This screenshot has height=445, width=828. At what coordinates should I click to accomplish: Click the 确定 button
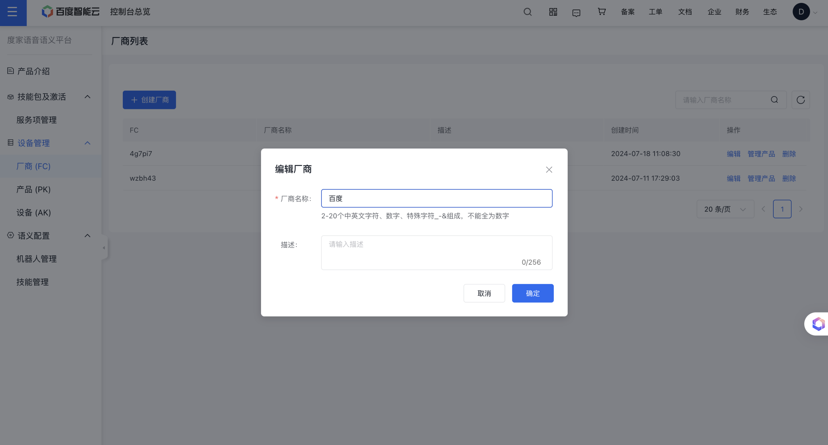coord(533,293)
